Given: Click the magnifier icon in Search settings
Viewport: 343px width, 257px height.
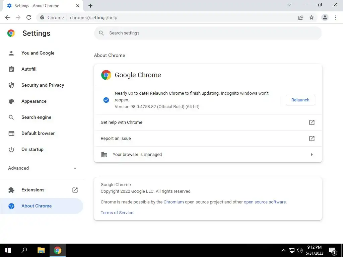Looking at the screenshot, I should 101,33.
